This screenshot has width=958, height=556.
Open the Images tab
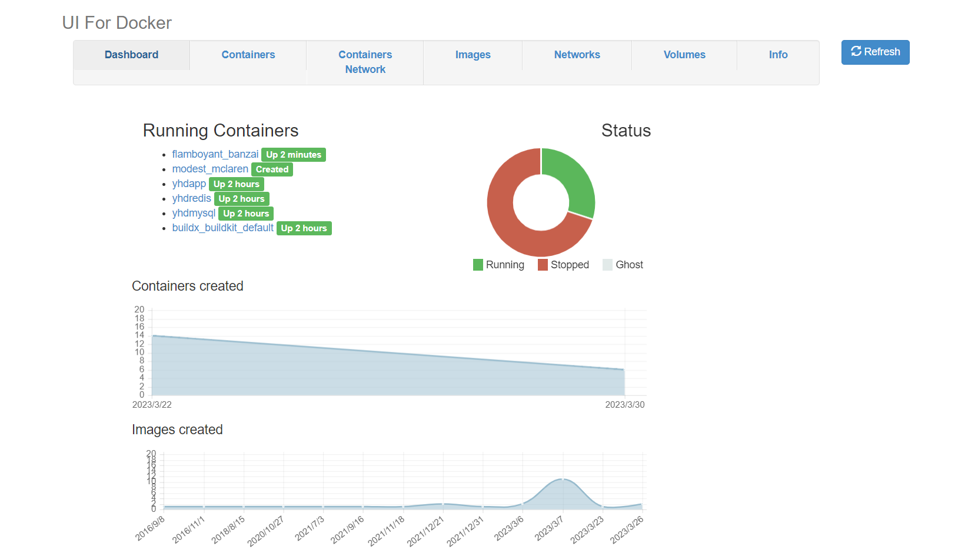click(473, 55)
